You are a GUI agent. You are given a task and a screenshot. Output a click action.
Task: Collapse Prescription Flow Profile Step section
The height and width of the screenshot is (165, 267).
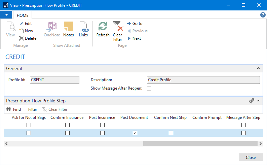pos(258,101)
